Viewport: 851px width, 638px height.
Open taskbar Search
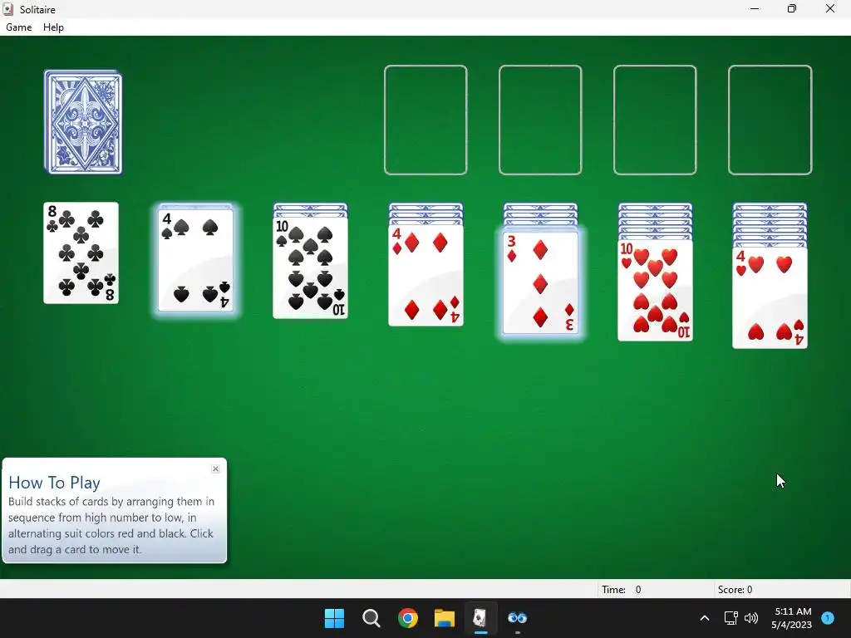click(x=371, y=618)
